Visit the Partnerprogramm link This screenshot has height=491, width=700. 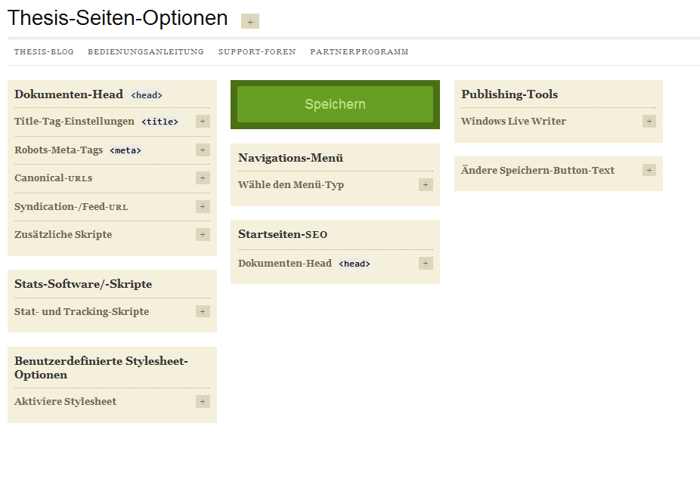[x=359, y=51]
